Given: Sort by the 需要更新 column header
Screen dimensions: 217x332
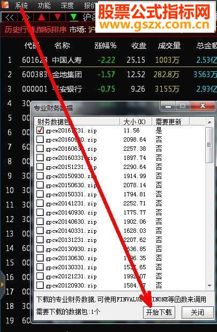Looking at the screenshot, I should (171, 122).
